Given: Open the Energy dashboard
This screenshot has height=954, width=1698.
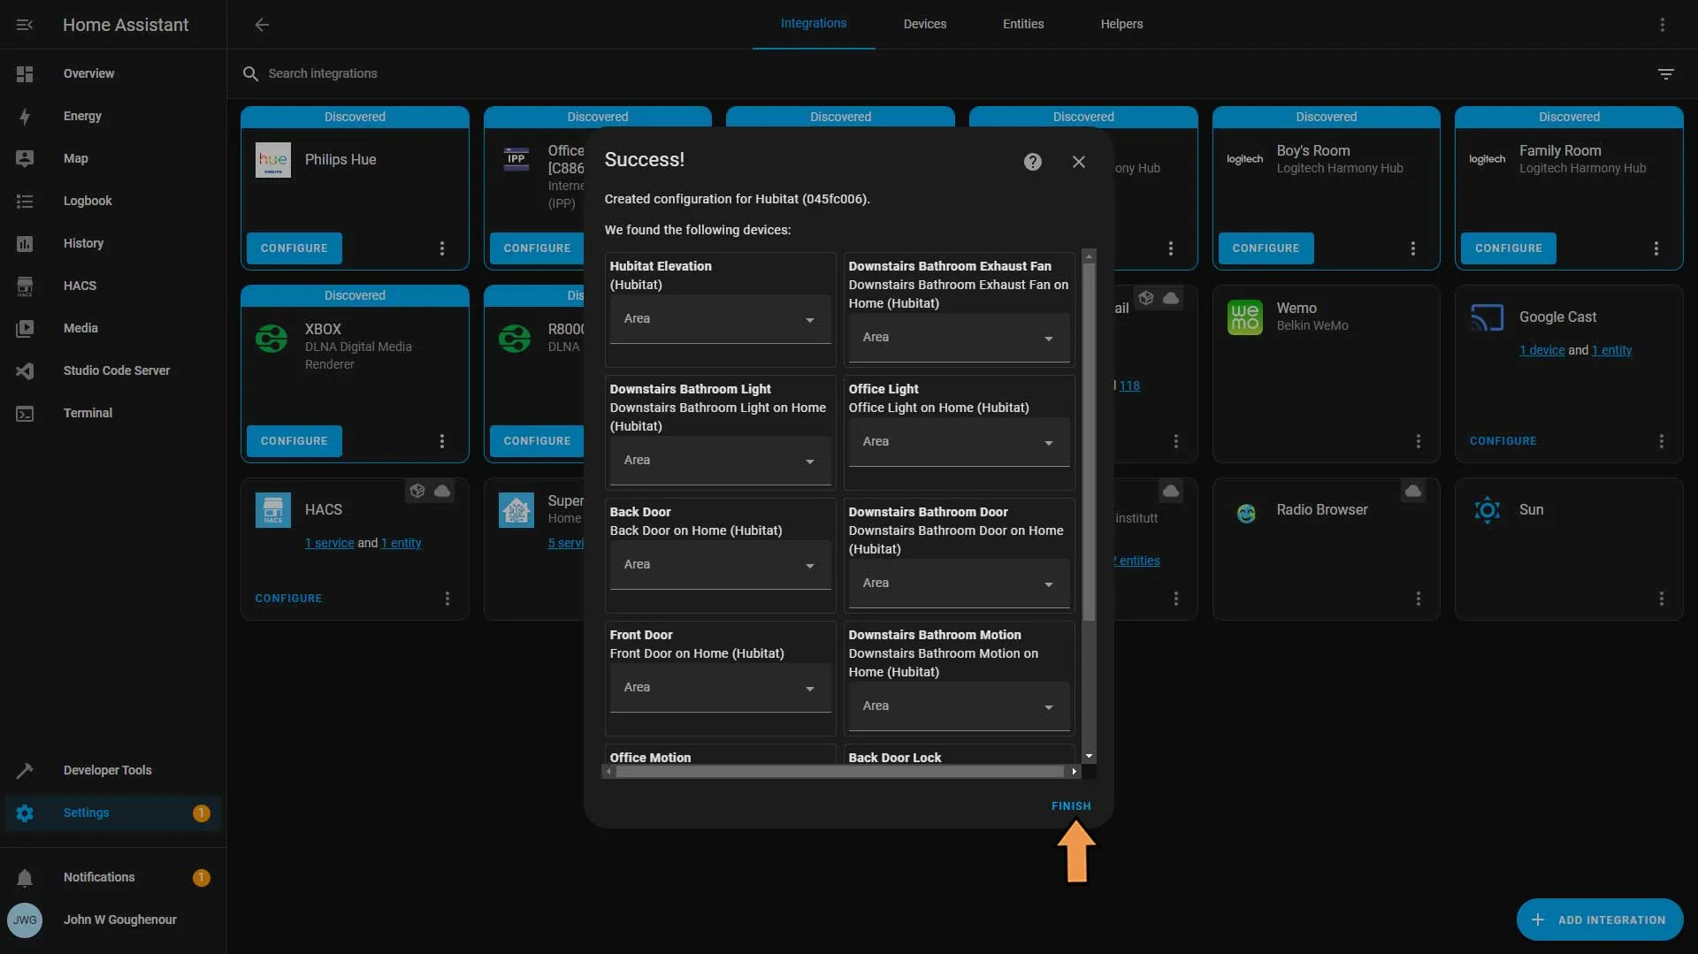Looking at the screenshot, I should point(82,116).
